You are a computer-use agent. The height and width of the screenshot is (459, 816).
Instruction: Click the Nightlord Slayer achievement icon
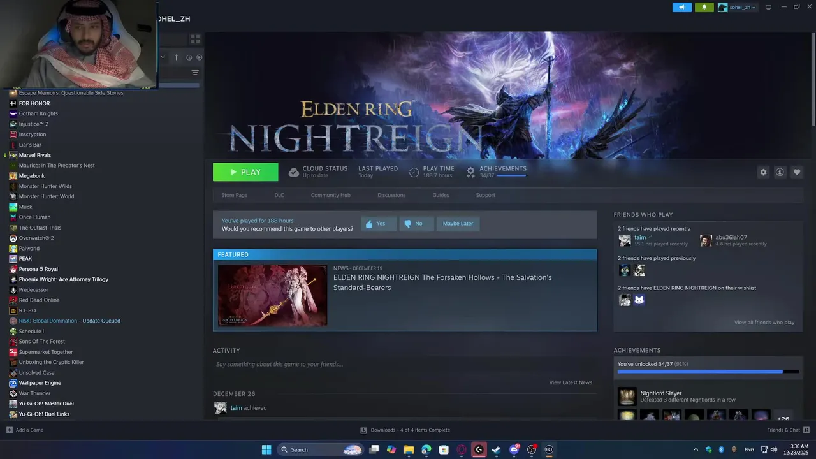pyautogui.click(x=627, y=396)
